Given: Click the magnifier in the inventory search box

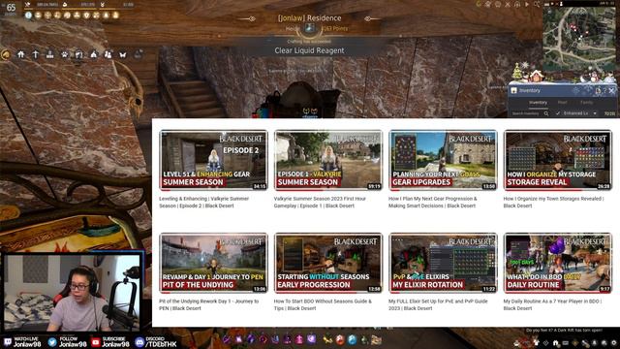Looking at the screenshot, I should click(546, 113).
